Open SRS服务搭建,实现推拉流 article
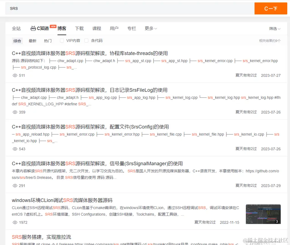 coord(41,237)
